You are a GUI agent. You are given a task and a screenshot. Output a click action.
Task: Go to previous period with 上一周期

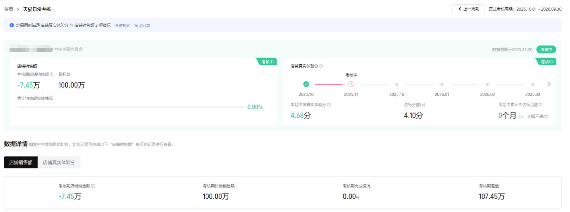468,9
